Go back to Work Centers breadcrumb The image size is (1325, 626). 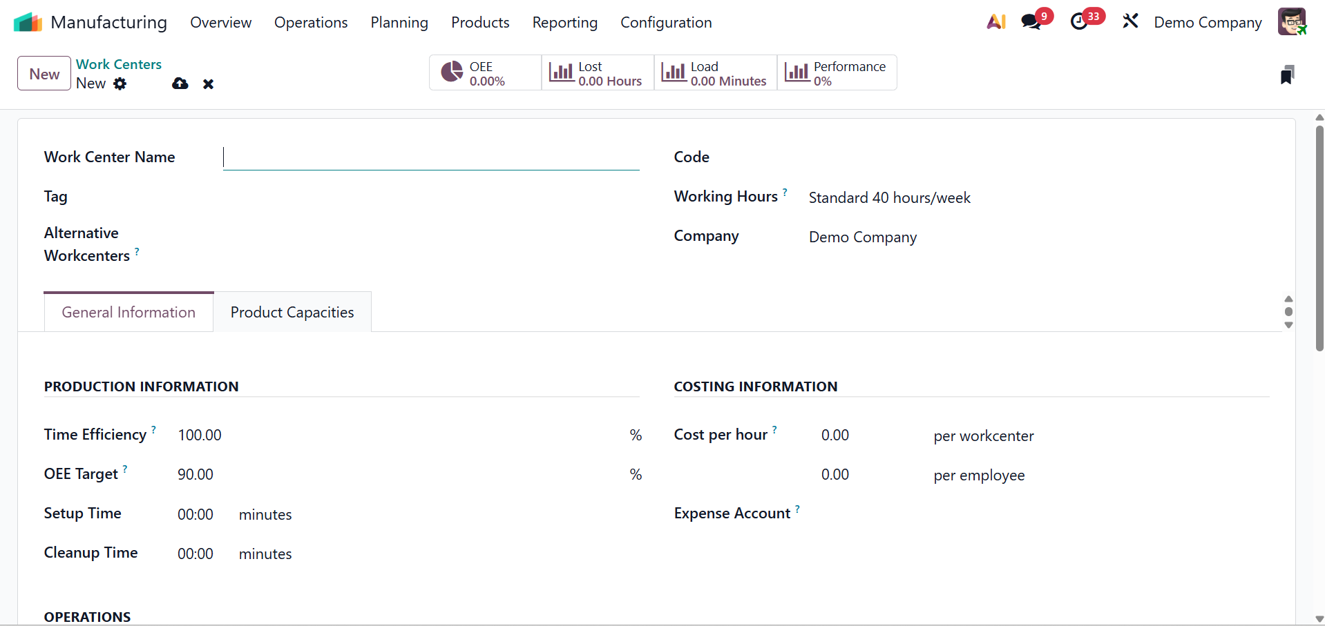[119, 64]
